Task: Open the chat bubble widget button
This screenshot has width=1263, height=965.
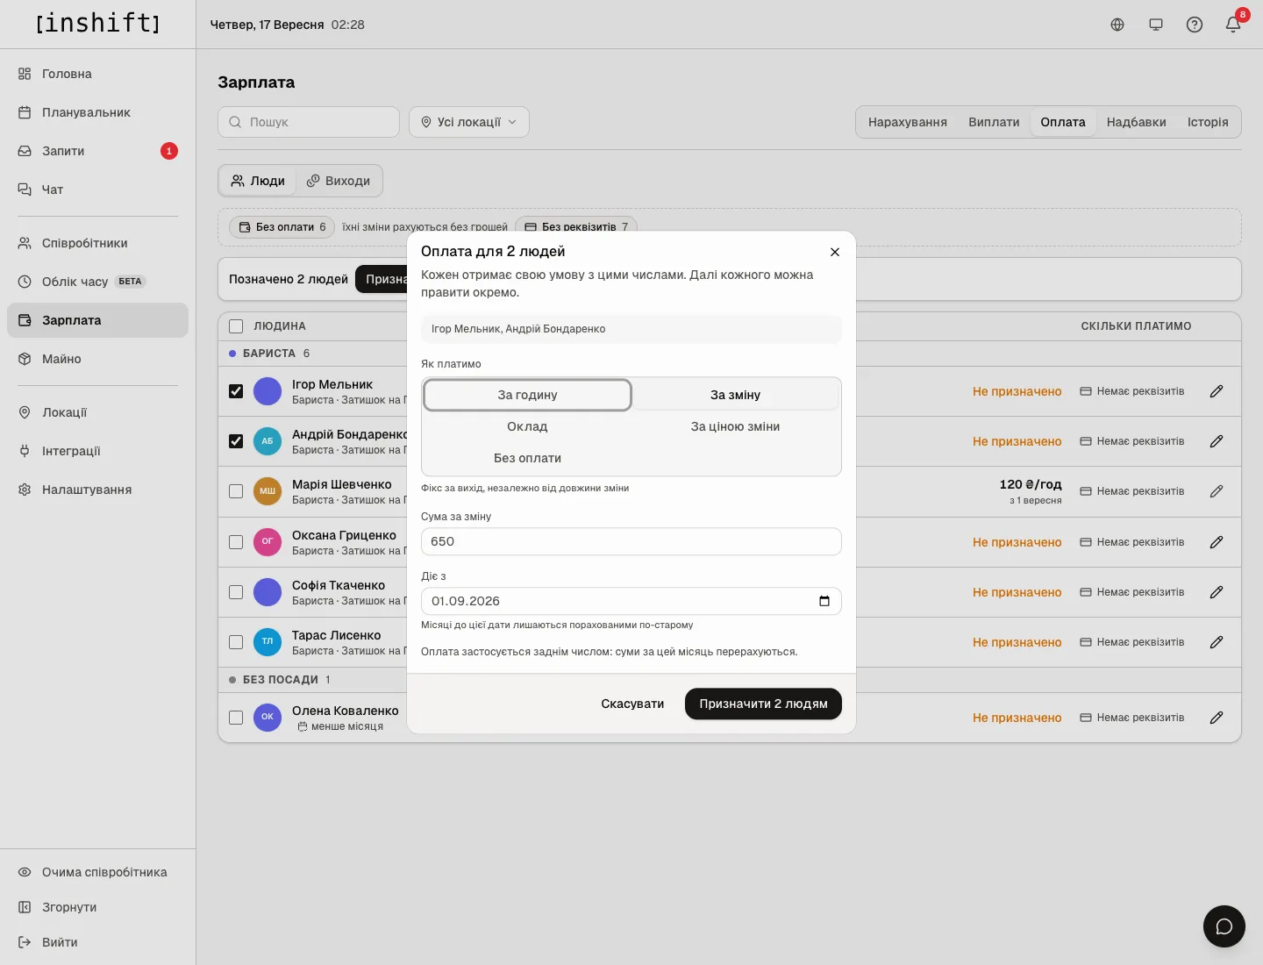Action: point(1224,926)
